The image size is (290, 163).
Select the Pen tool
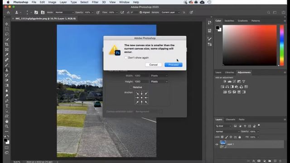pyautogui.click(x=7, y=101)
